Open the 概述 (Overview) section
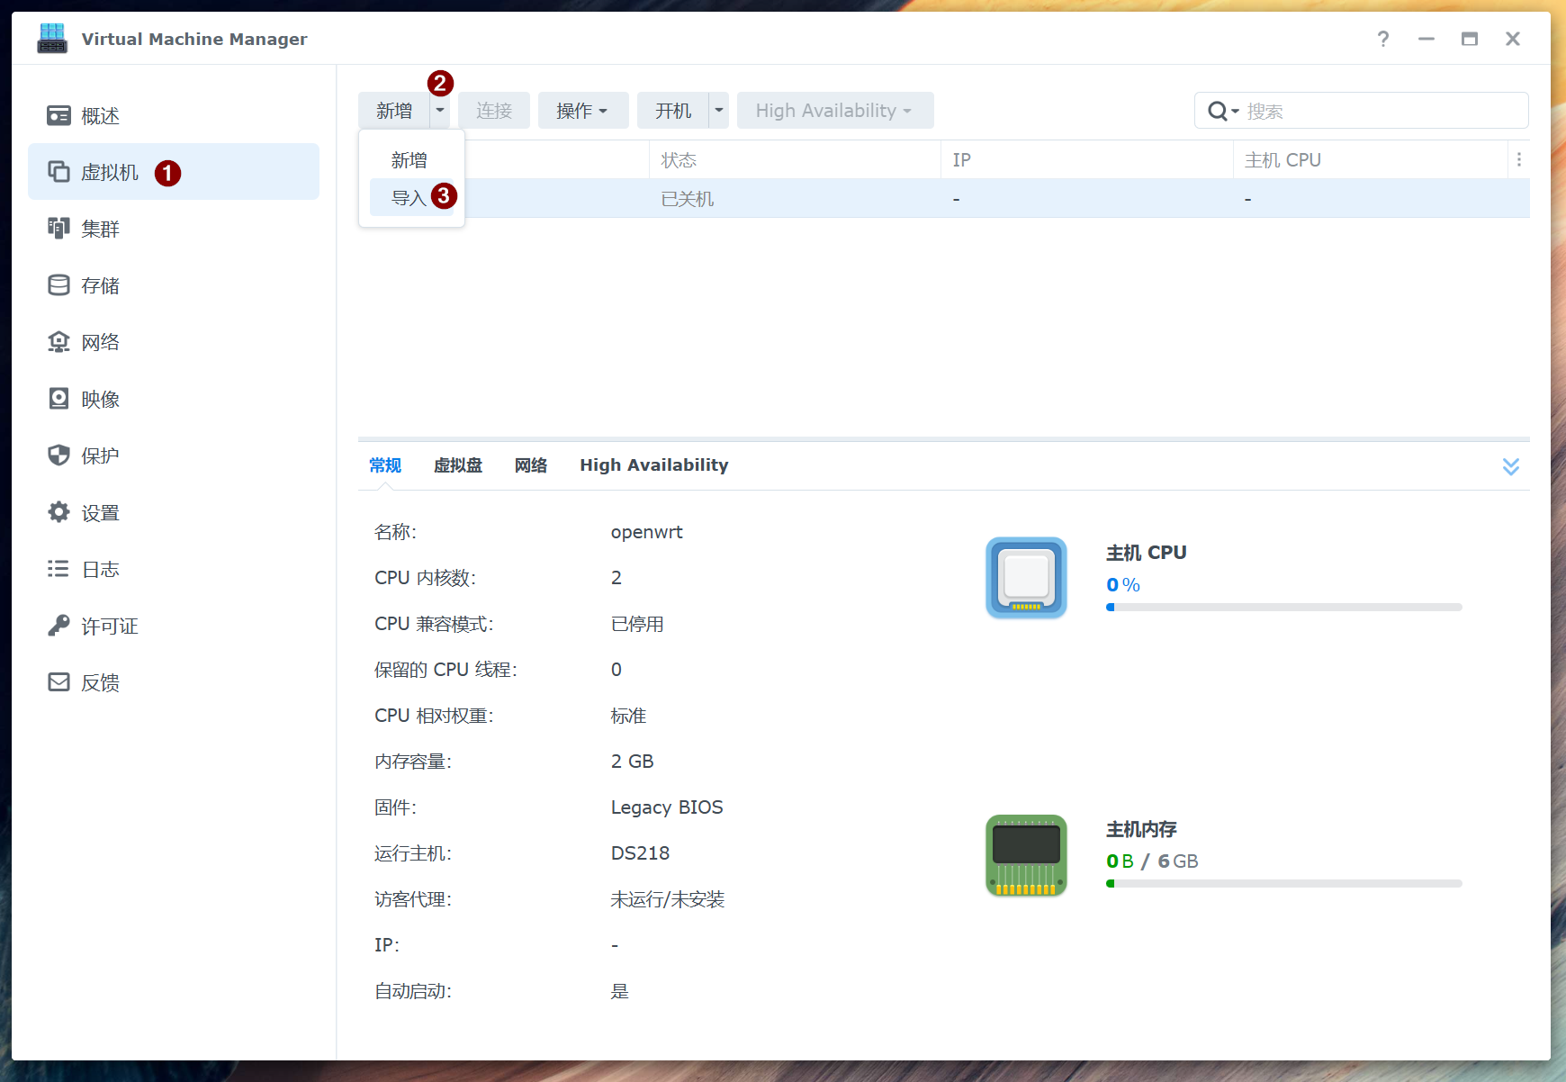 [100, 115]
